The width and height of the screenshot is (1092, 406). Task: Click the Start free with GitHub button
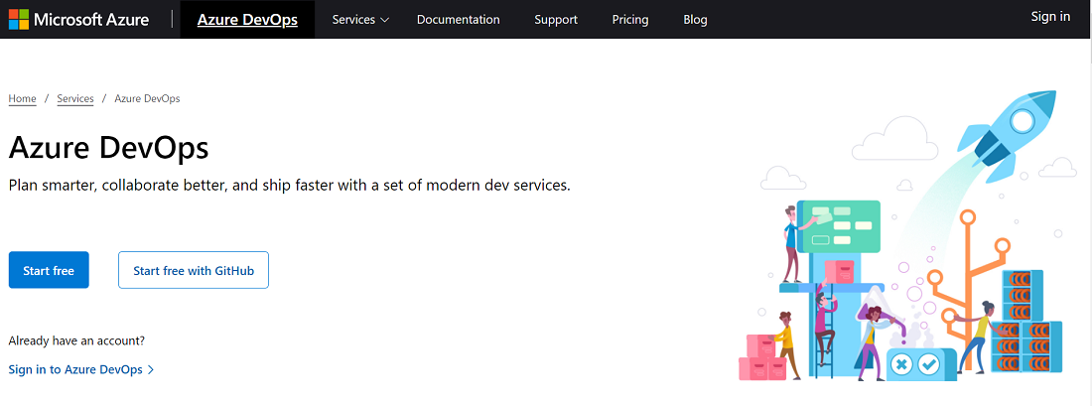[x=194, y=270]
